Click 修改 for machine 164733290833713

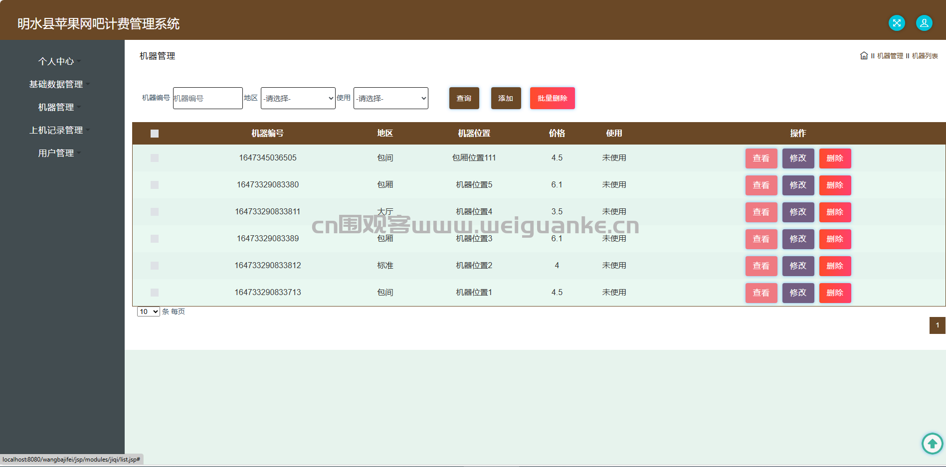(798, 293)
